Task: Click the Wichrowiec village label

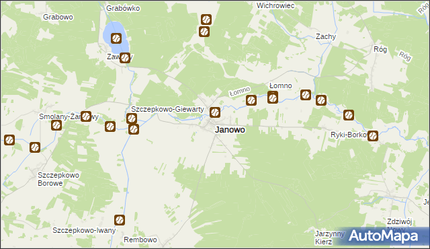Action: click(x=275, y=5)
